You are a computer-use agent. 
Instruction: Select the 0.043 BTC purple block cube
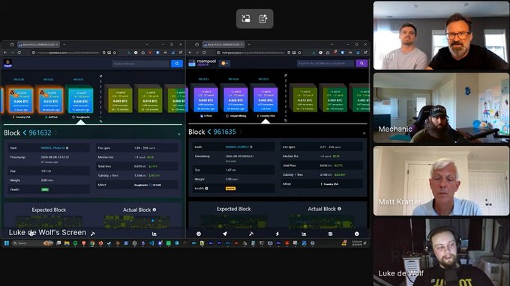[265, 100]
